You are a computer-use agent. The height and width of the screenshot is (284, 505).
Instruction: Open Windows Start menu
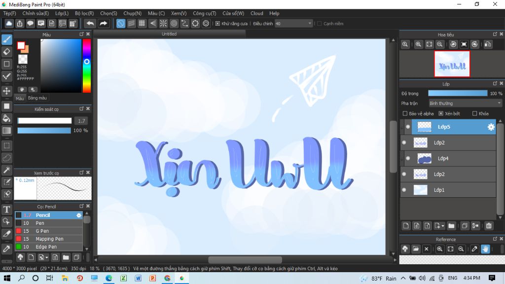coord(7,278)
